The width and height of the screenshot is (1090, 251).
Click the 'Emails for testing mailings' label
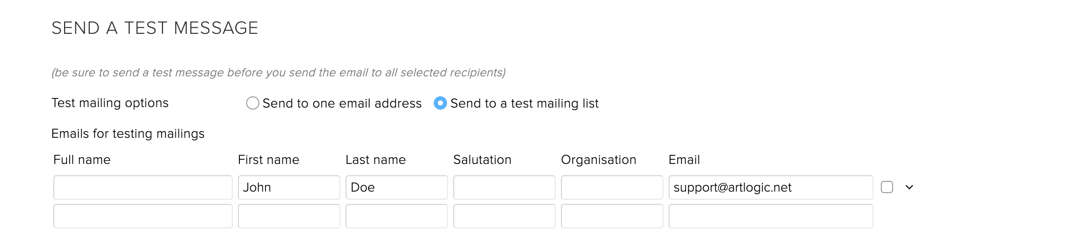[128, 134]
